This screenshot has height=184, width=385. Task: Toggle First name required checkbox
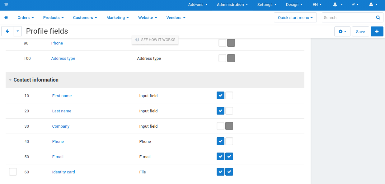(x=229, y=96)
